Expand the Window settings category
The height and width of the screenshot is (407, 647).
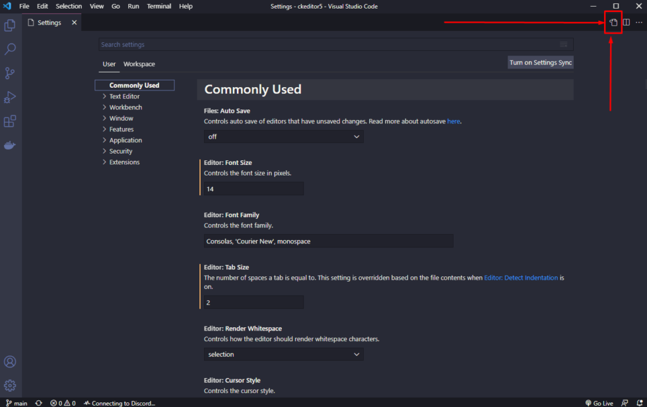121,118
